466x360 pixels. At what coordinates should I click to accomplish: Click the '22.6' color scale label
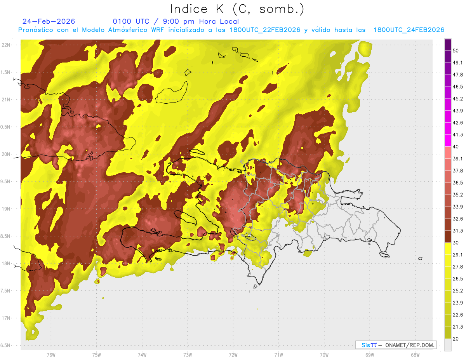[458, 315]
